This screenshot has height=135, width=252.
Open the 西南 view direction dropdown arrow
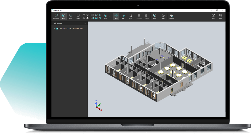110,17
